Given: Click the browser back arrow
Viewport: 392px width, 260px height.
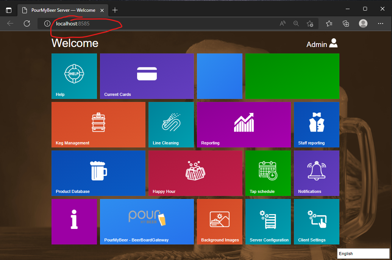Looking at the screenshot, I should click(x=10, y=23).
